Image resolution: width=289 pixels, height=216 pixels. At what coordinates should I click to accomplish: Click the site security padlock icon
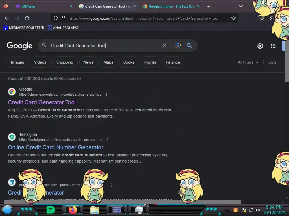click(64, 18)
